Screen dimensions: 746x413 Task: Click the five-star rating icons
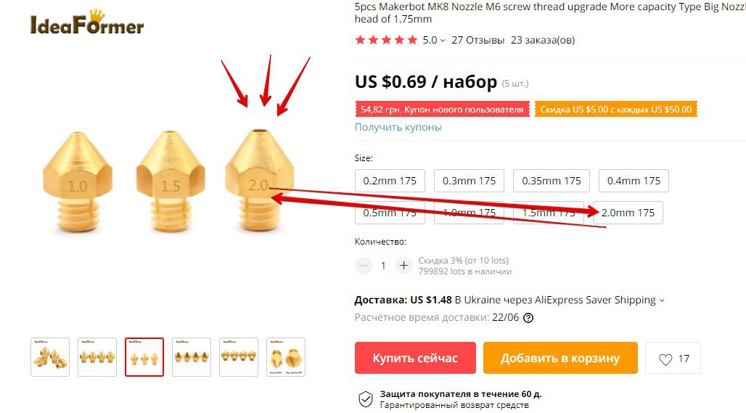(386, 40)
